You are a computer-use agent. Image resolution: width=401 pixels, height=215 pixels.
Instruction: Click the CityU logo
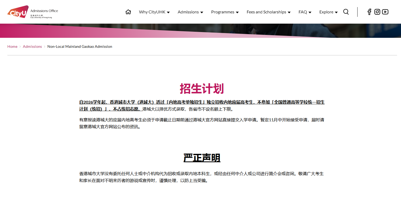pos(18,12)
